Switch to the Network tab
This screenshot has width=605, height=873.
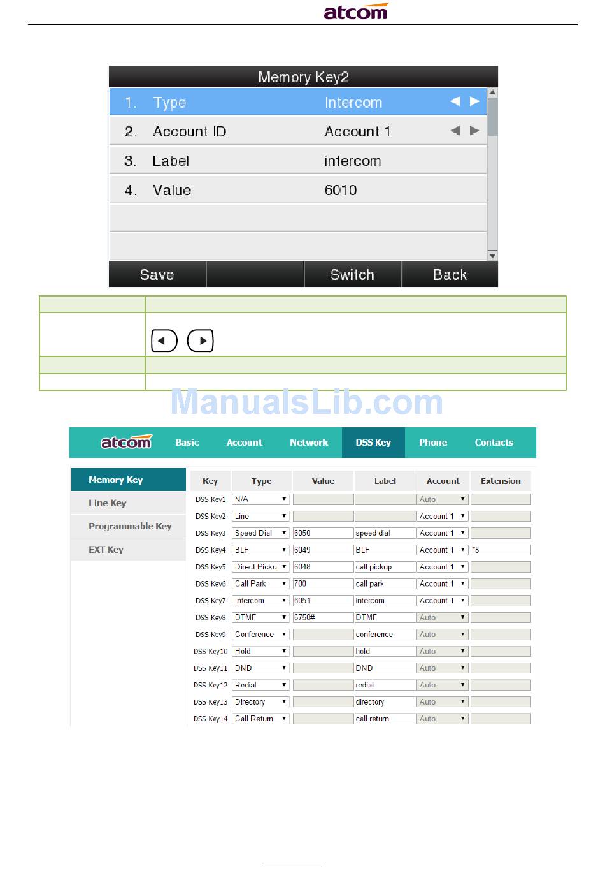pos(309,443)
